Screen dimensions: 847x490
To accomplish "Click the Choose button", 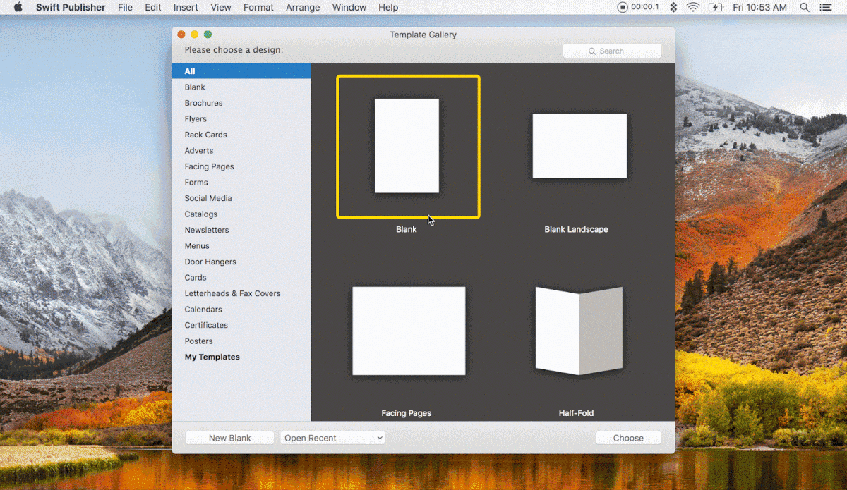I will (628, 438).
